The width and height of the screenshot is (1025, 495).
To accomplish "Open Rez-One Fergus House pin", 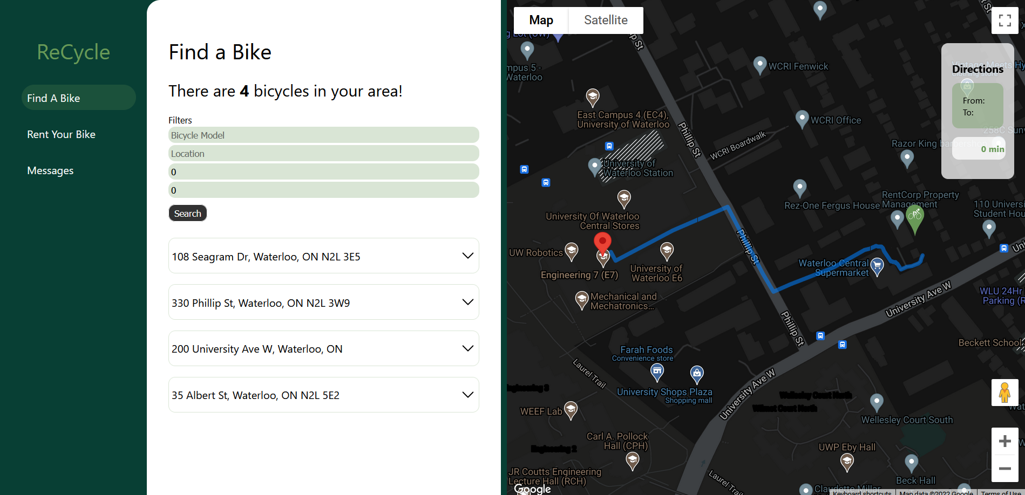I will [x=799, y=188].
